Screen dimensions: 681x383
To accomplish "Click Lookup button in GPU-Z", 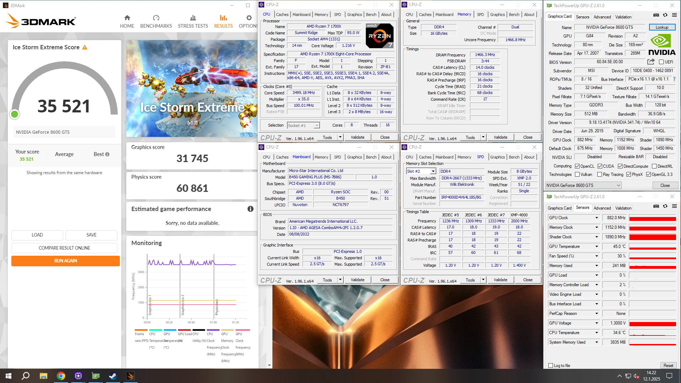I will [x=662, y=27].
